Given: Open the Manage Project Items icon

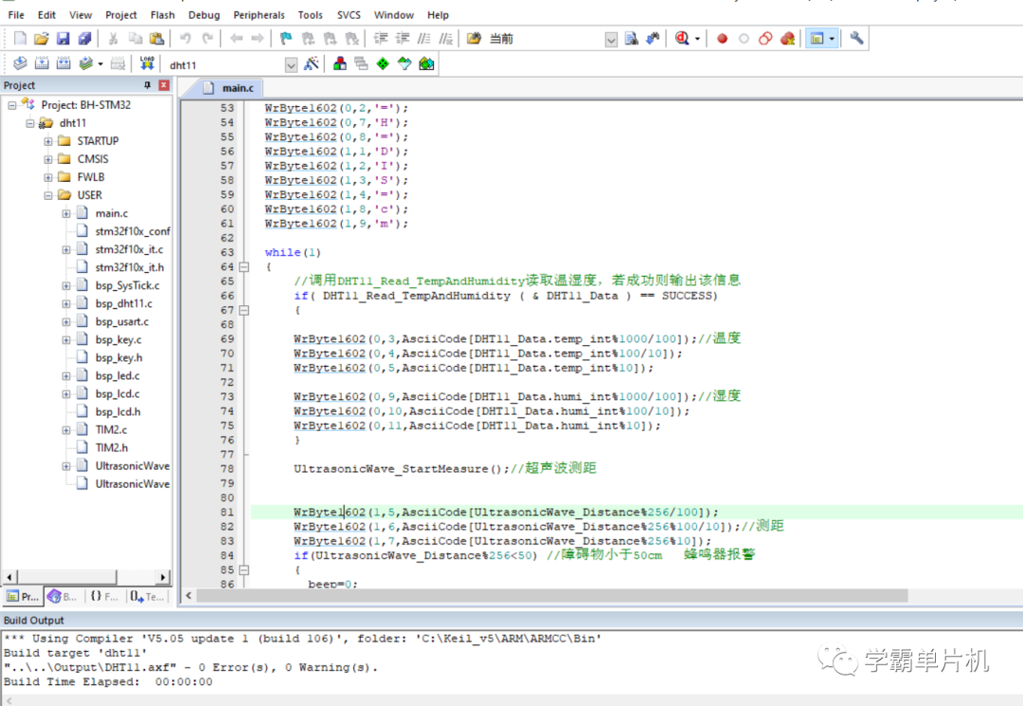Looking at the screenshot, I should click(339, 63).
